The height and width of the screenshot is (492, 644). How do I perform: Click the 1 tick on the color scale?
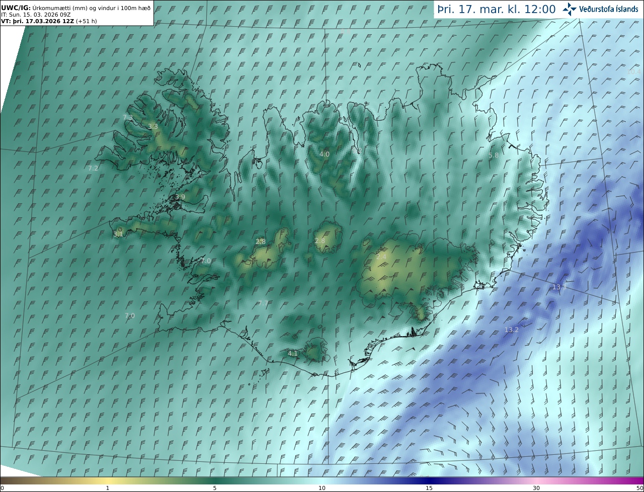[108, 488]
